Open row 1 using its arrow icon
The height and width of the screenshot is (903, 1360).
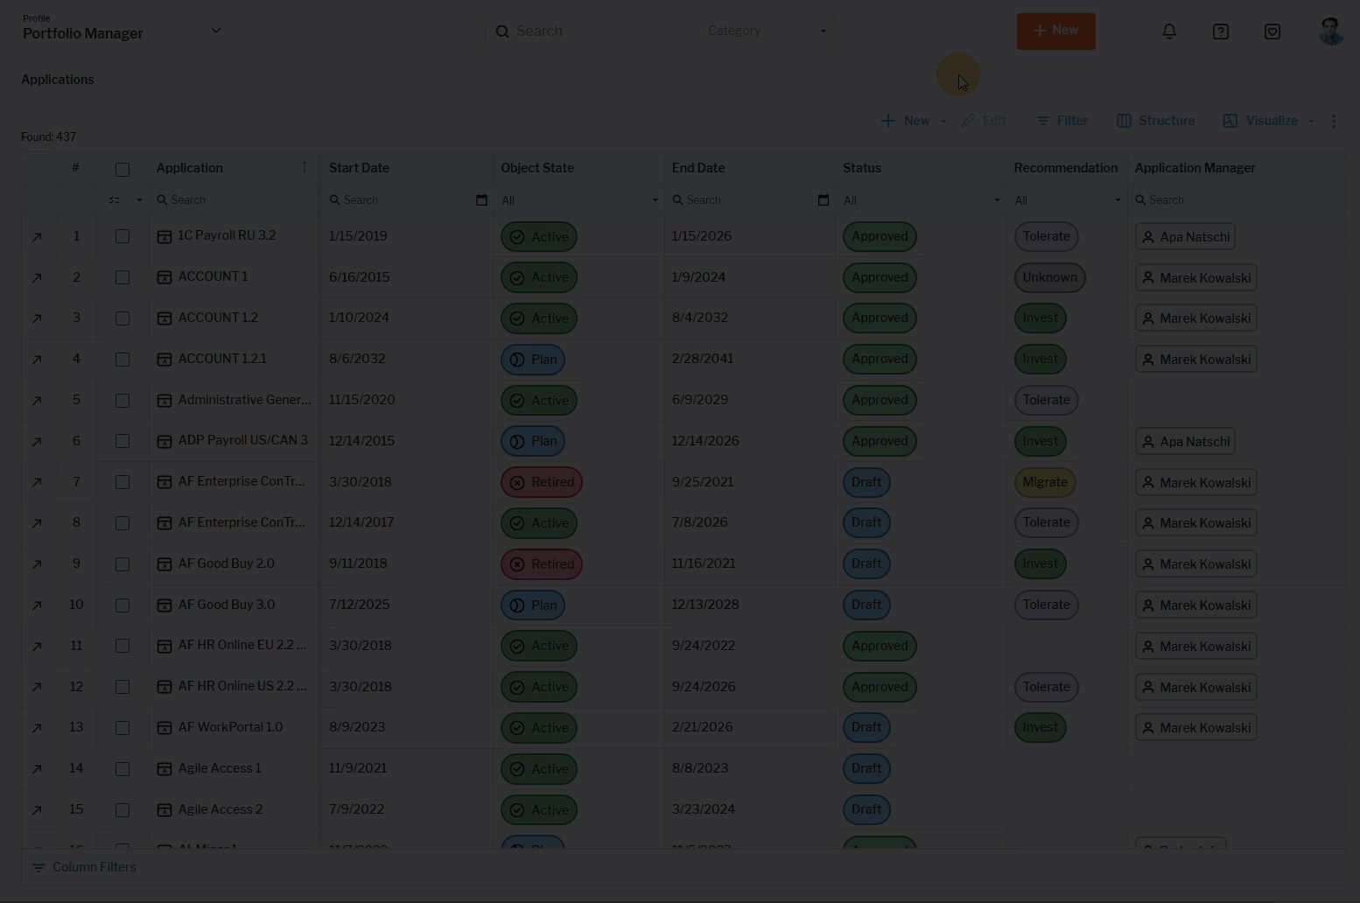click(x=37, y=237)
